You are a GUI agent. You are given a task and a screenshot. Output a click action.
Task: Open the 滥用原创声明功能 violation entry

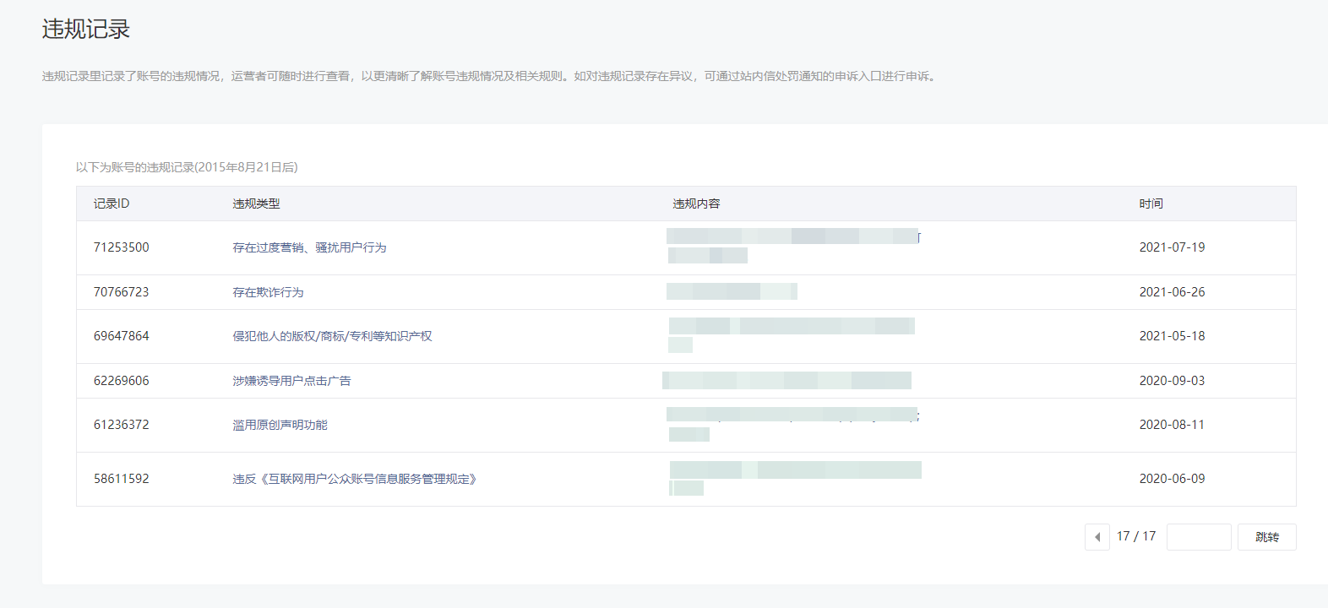pos(280,425)
